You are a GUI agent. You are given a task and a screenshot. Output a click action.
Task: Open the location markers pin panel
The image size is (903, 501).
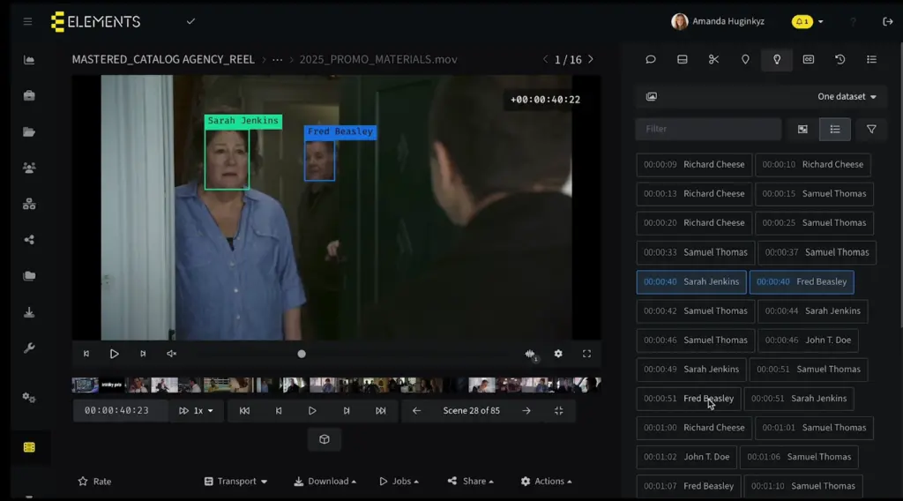tap(745, 60)
